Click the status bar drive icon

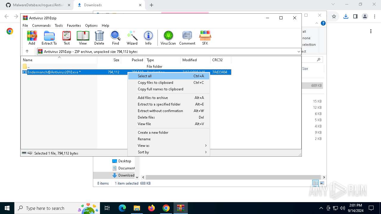[x=24, y=153]
